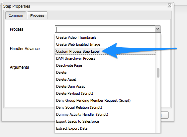The image size is (187, 137).
Task: Pick Deny Social Relation (Script) entry
Action: (x=105, y=107)
